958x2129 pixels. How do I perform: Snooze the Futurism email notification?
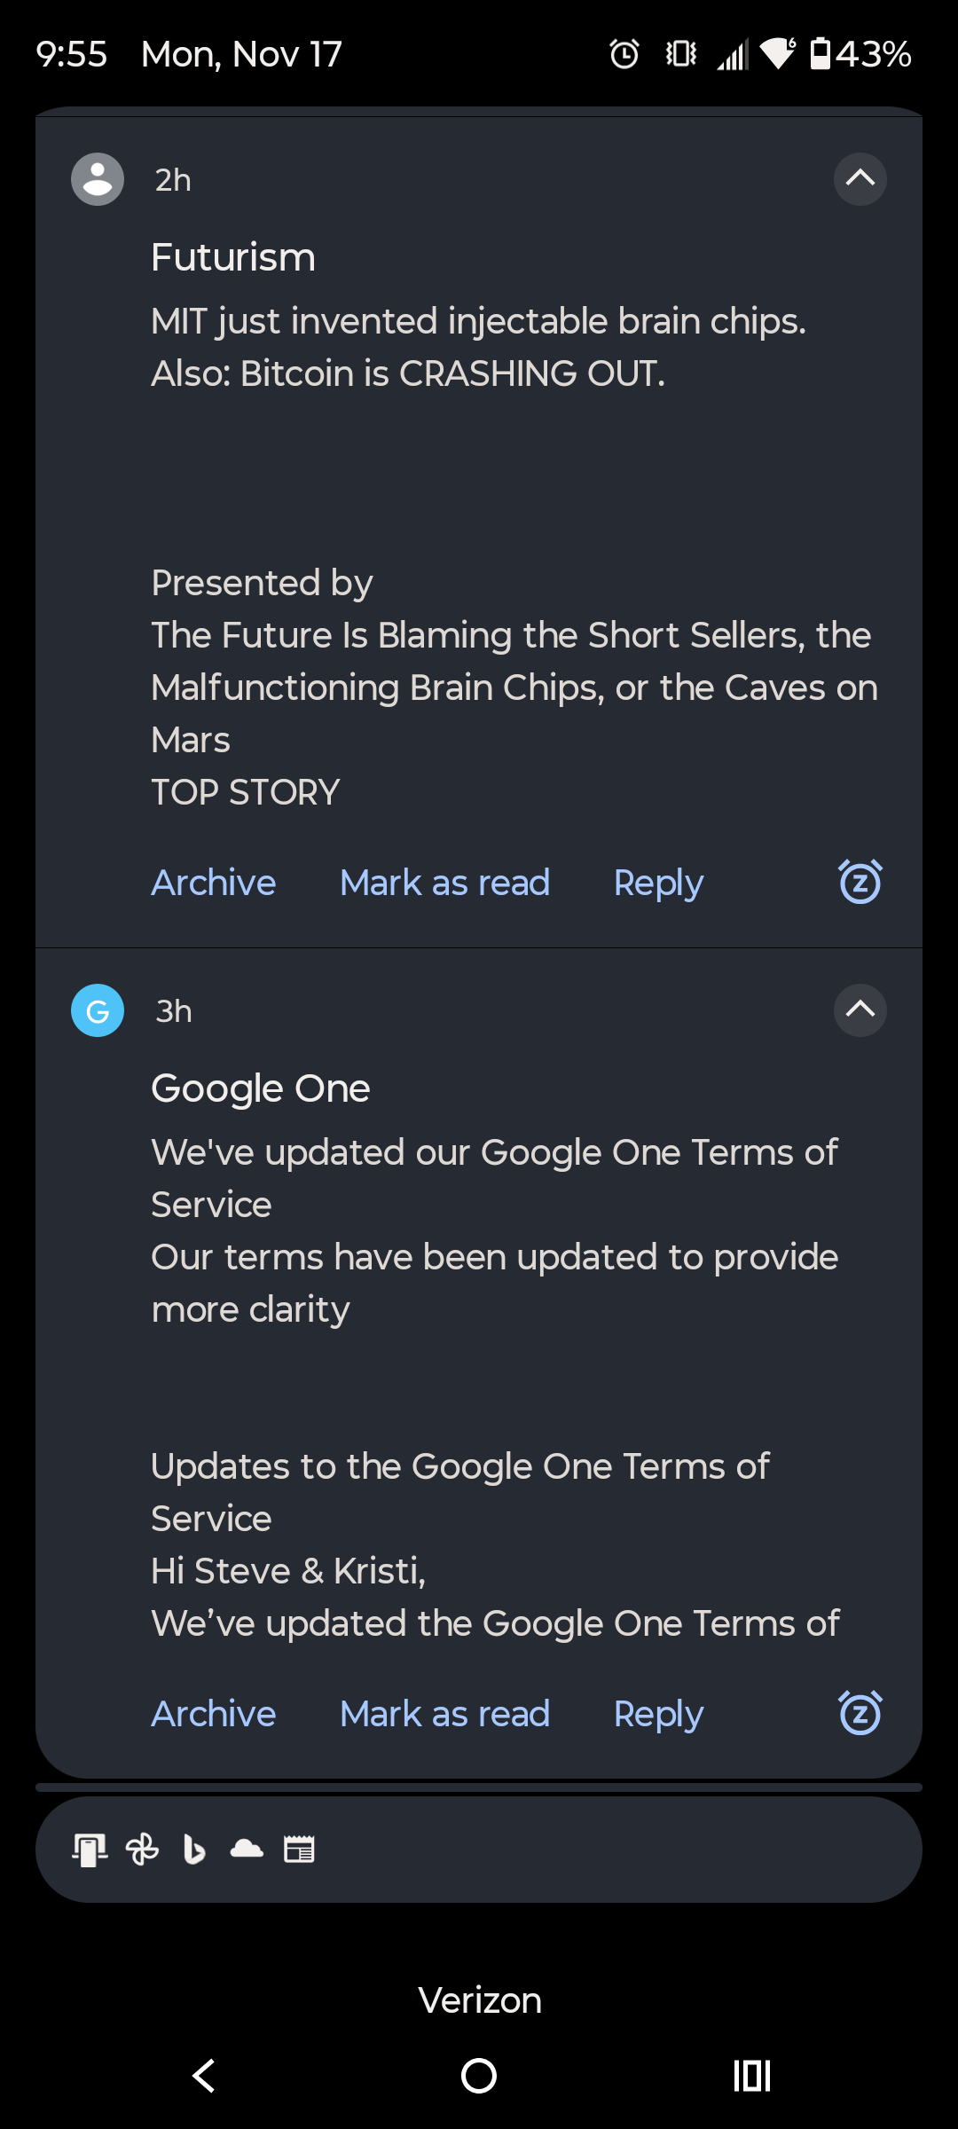(x=860, y=882)
